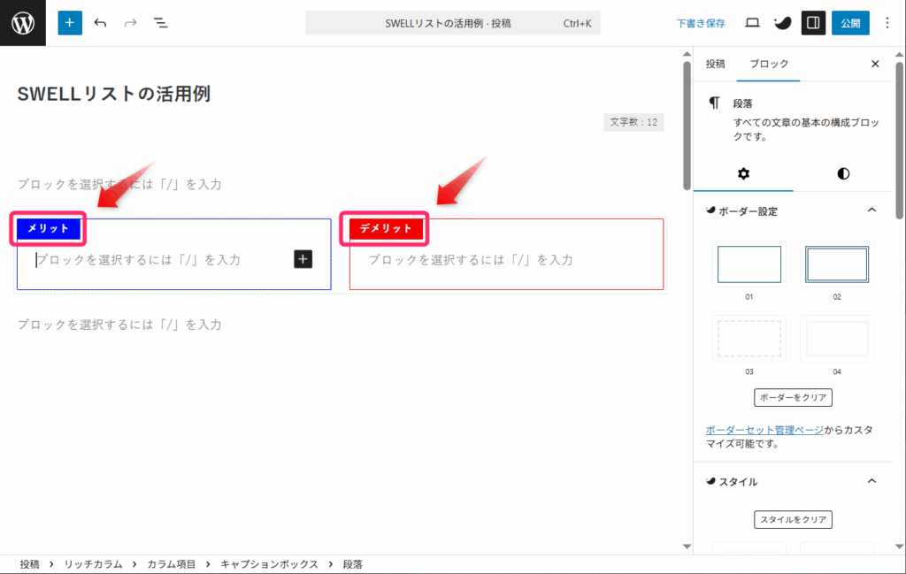Close the settings sidebar

tap(875, 64)
